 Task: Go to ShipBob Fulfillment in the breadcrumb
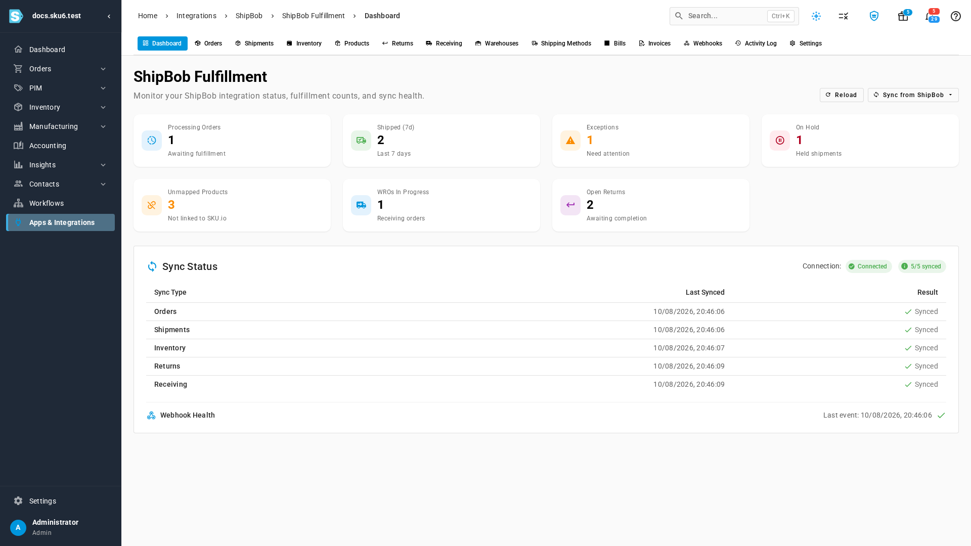(x=314, y=16)
